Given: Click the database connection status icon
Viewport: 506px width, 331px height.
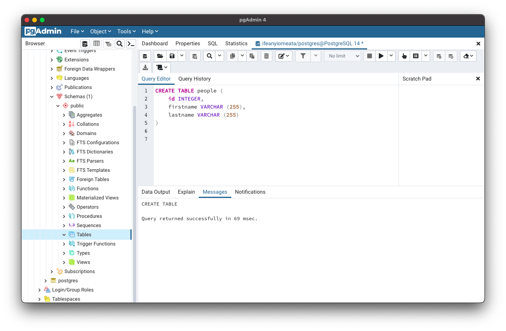Looking at the screenshot, I should (x=145, y=56).
